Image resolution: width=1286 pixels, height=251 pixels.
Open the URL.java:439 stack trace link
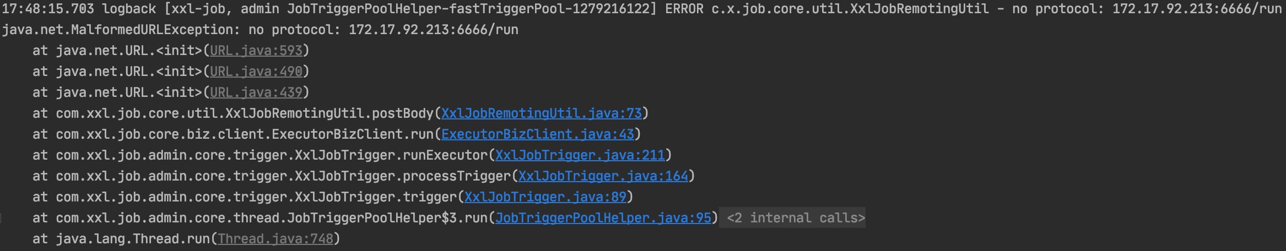pyautogui.click(x=256, y=92)
